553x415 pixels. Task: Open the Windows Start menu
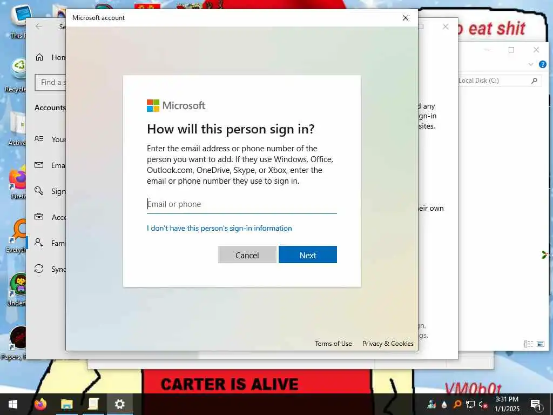pos(13,404)
